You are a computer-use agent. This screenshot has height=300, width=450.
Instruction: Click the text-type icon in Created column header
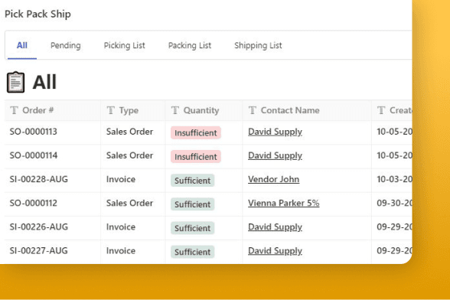tap(381, 110)
